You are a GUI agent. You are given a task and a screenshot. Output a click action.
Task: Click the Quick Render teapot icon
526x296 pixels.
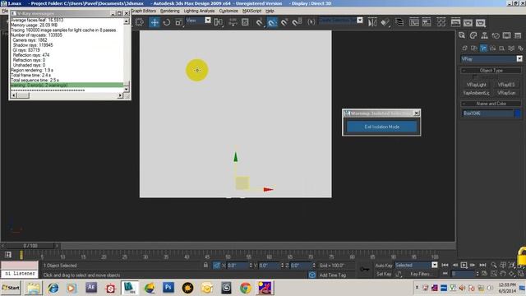(480, 22)
